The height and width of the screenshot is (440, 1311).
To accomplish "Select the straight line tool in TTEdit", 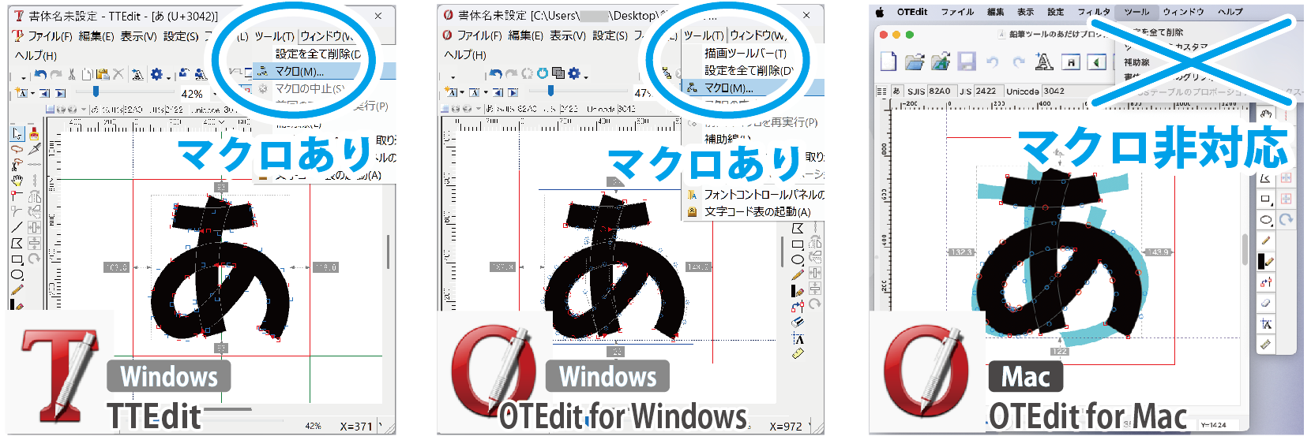I will coord(17,227).
